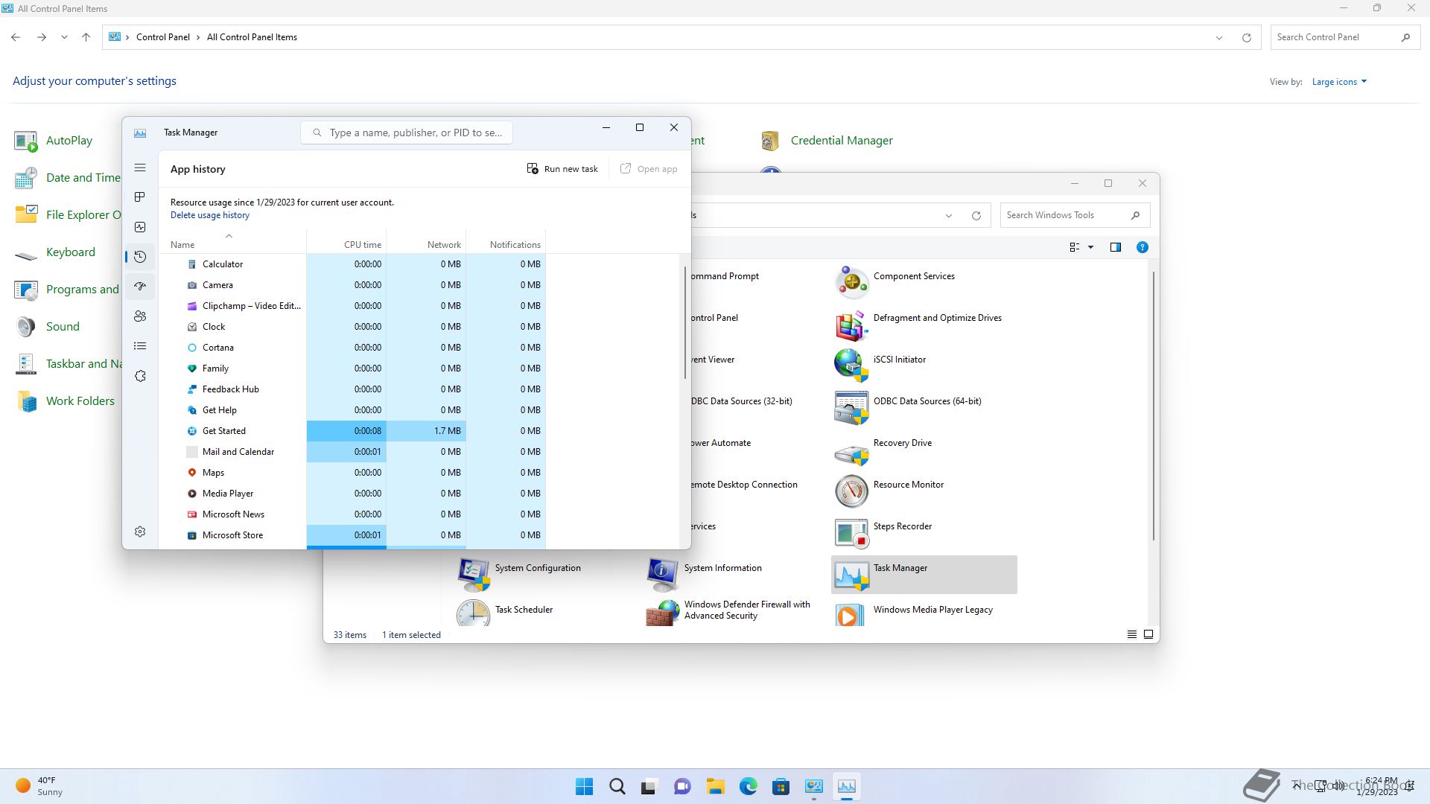This screenshot has height=804, width=1430.
Task: Open Defragment and Optimize Drives
Action: pyautogui.click(x=924, y=325)
